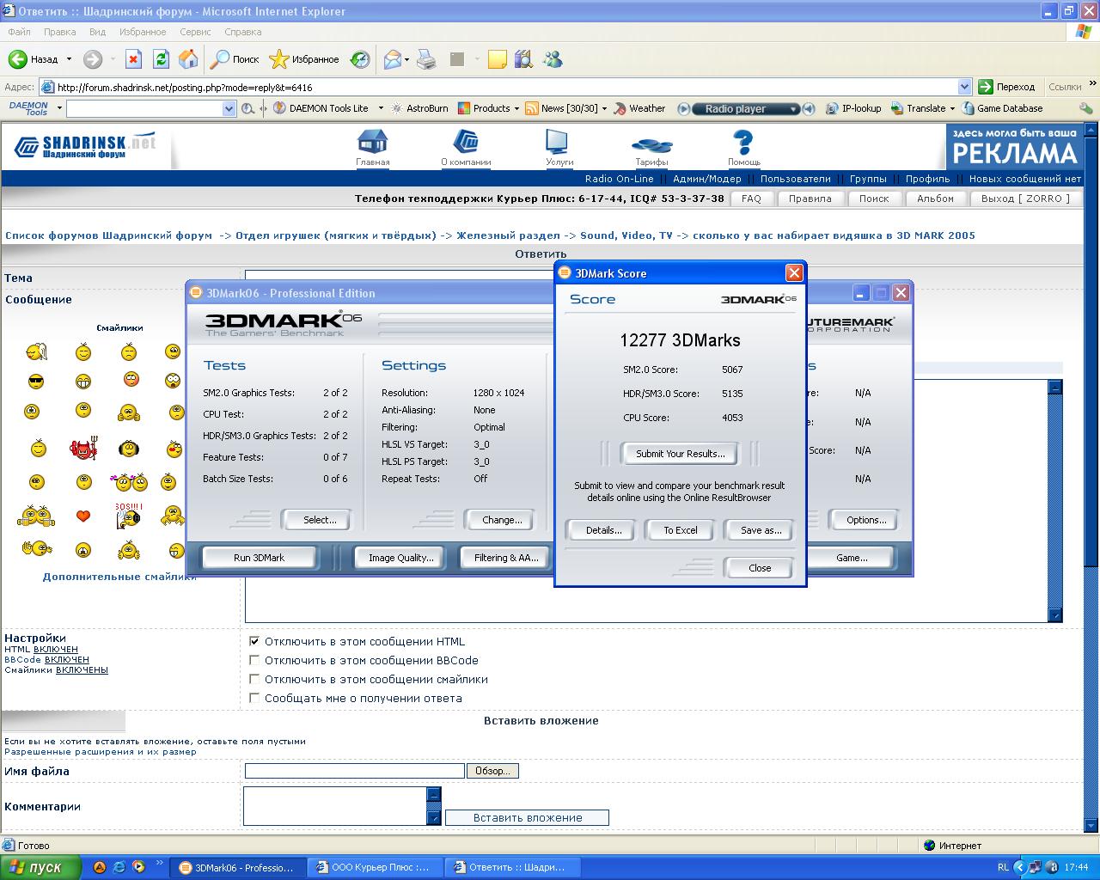Export score with To Excel button
The image size is (1100, 880).
[681, 530]
